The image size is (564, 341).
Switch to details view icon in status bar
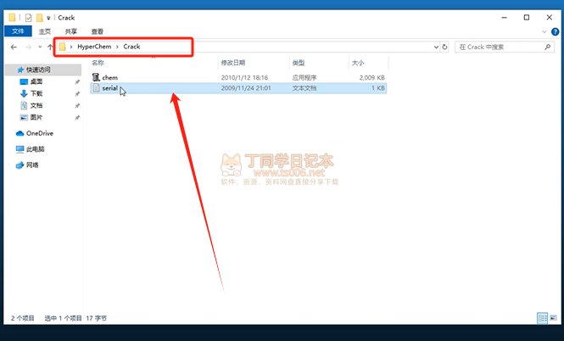coord(542,318)
